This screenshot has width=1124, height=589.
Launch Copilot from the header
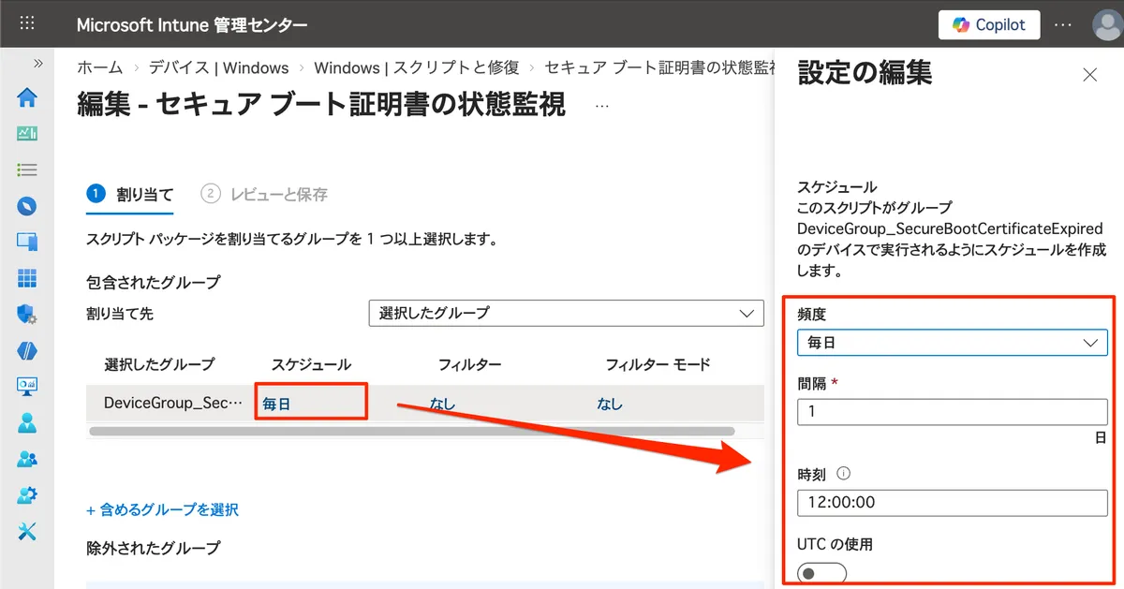tap(988, 25)
